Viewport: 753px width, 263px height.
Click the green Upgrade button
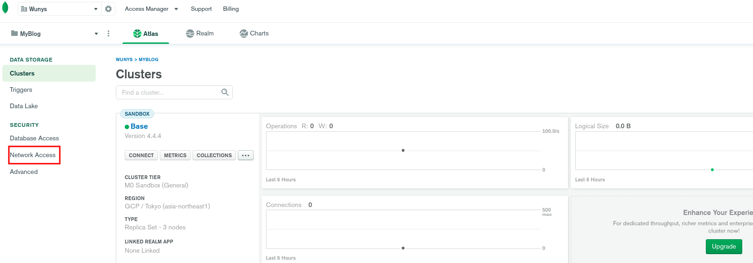coord(724,246)
